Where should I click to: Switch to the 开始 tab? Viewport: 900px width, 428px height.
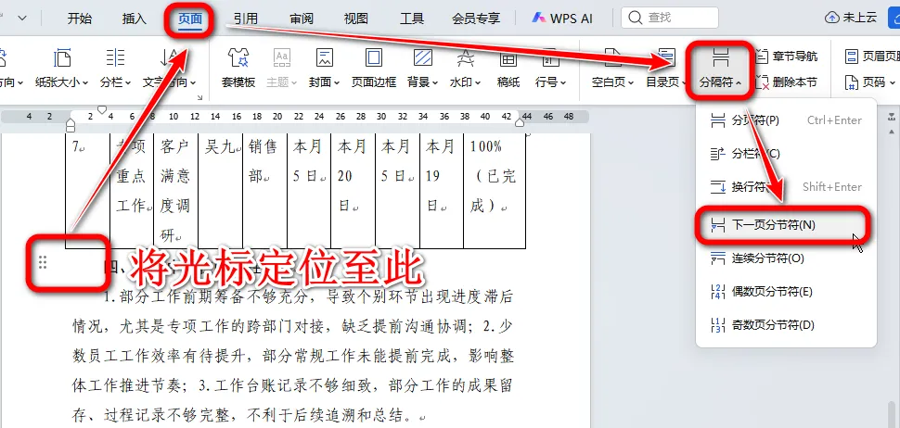click(x=79, y=19)
